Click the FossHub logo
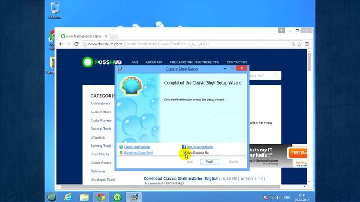 coord(102,62)
